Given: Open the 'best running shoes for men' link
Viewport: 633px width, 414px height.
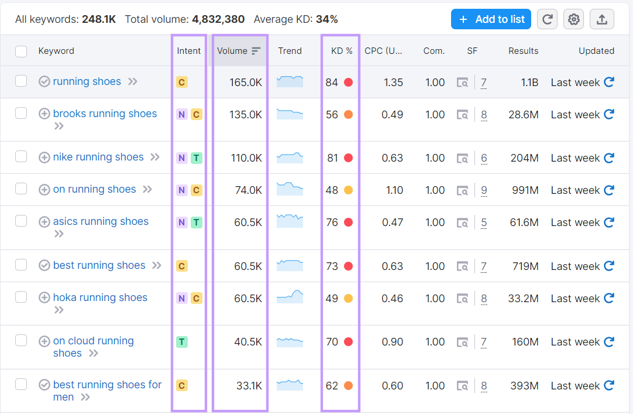Looking at the screenshot, I should coord(108,391).
